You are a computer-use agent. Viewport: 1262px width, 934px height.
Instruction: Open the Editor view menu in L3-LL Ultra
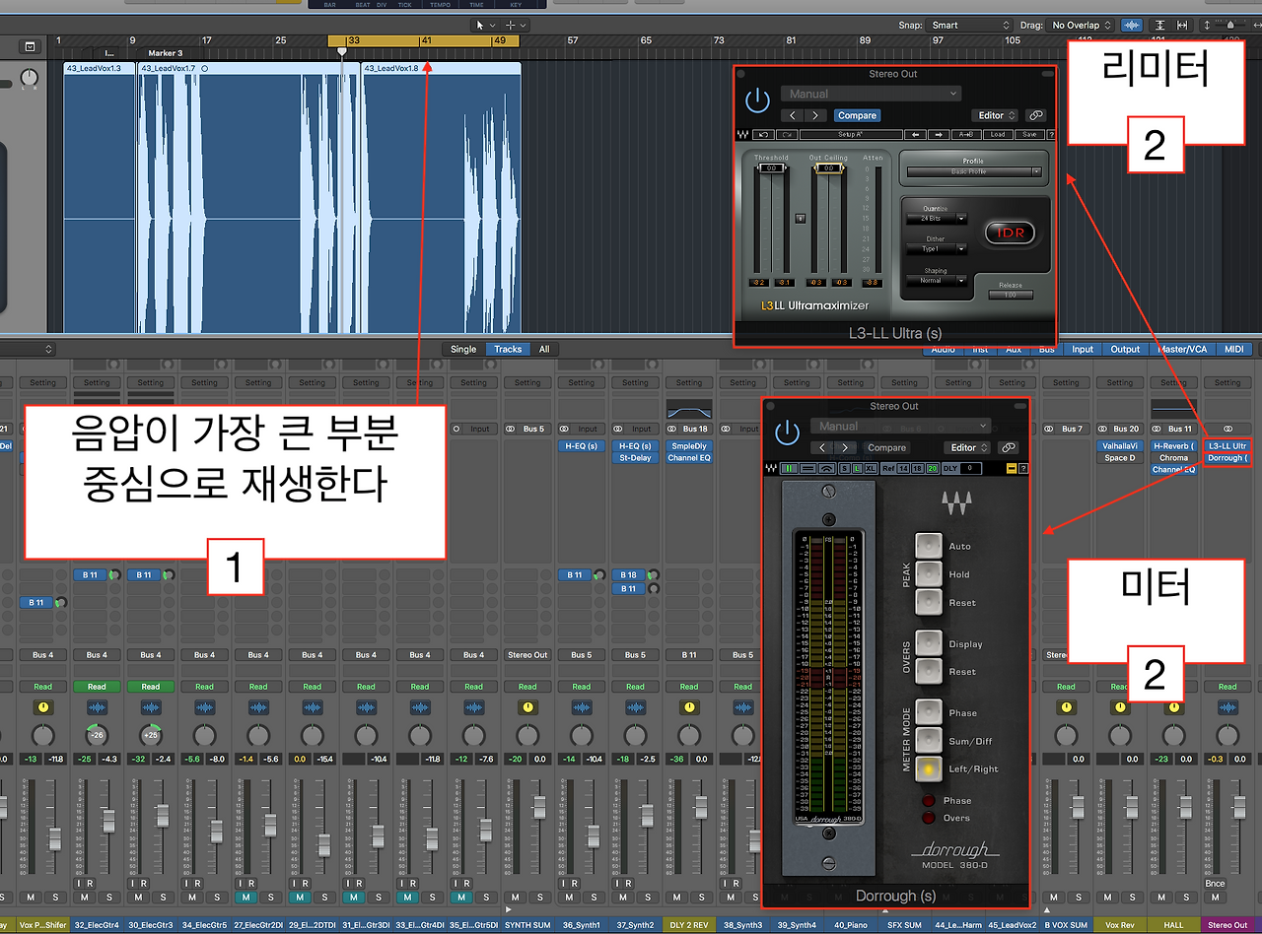(x=994, y=115)
